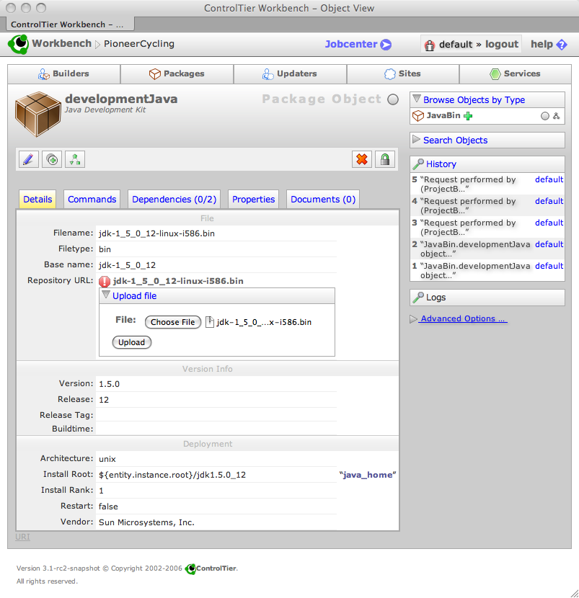
Task: Click the History magnifier icon
Action: click(418, 164)
